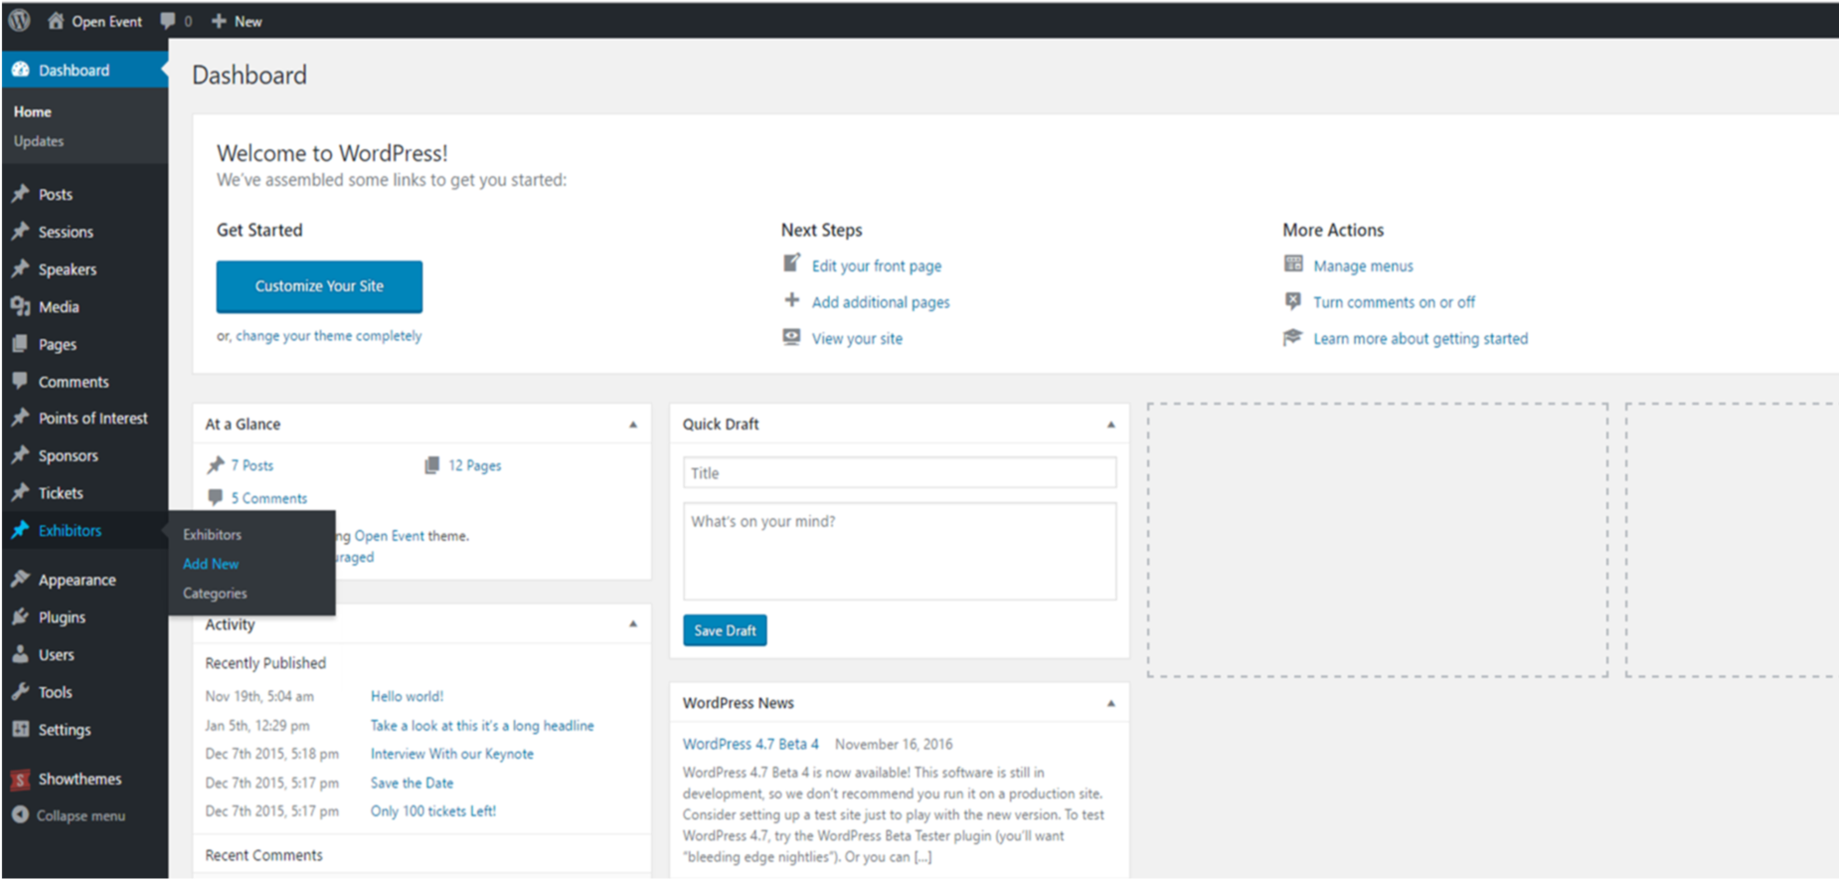Viewport: 1839px width, 881px height.
Task: Open the Interview With our Keynote post
Action: click(452, 754)
